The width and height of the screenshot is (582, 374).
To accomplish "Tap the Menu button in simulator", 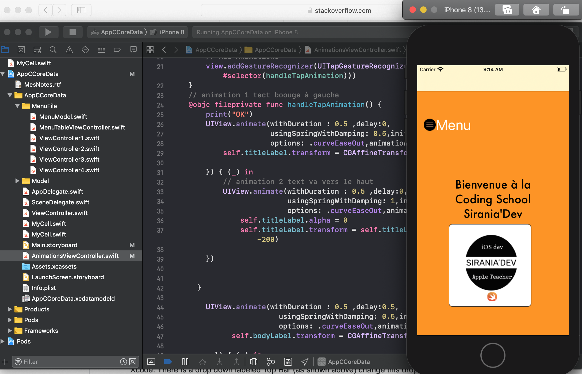I will [447, 125].
